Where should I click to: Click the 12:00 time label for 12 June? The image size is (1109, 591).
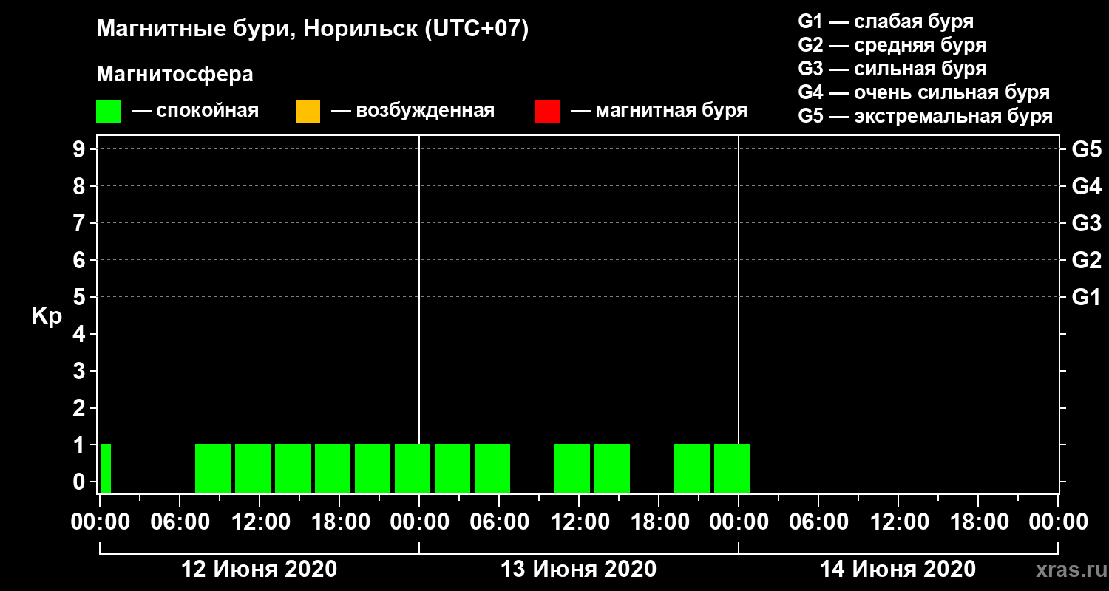pos(260,522)
